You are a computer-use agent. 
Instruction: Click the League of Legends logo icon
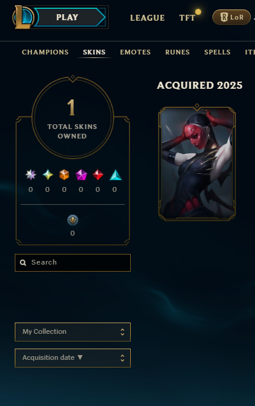pyautogui.click(x=23, y=17)
